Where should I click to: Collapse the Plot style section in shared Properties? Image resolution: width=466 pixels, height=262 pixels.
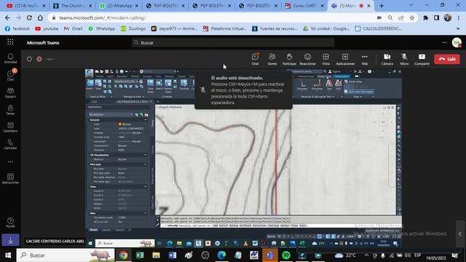coord(145,164)
